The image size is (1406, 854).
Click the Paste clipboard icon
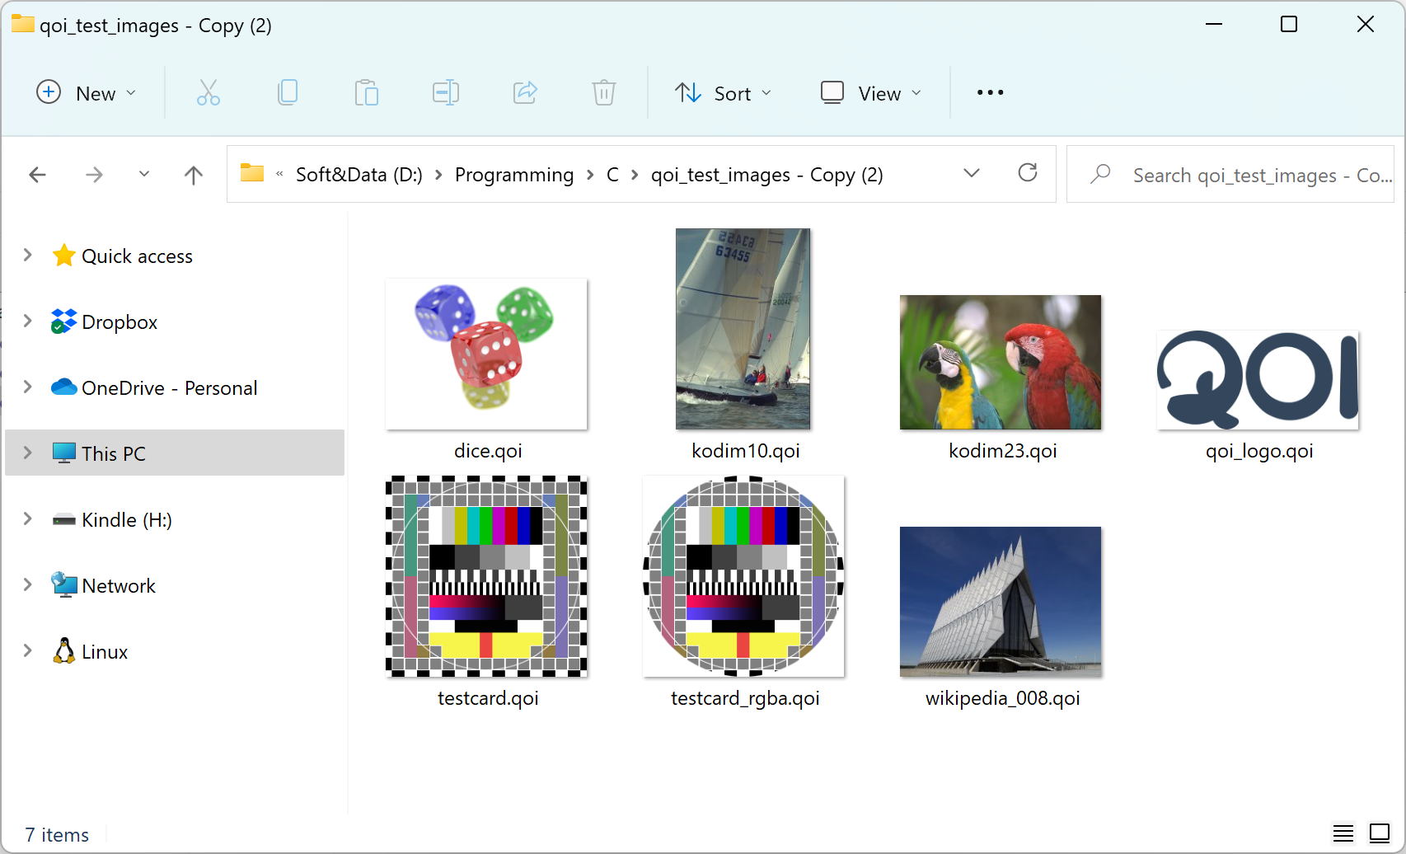coord(366,92)
